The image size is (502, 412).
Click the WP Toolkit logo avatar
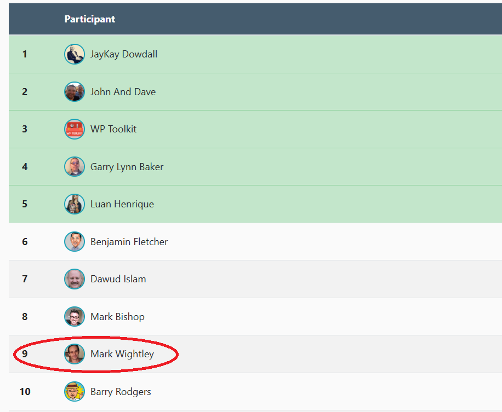(x=75, y=129)
